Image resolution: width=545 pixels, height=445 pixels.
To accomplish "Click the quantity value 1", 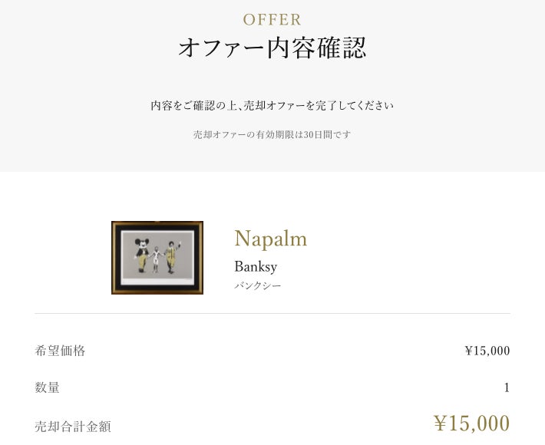I will [x=507, y=387].
